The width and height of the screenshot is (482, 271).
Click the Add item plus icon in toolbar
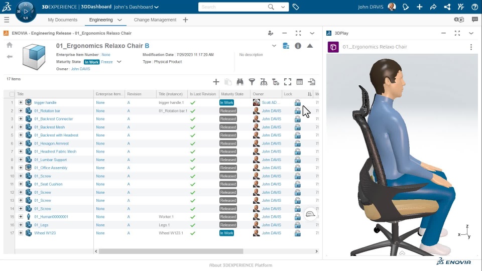[216, 82]
